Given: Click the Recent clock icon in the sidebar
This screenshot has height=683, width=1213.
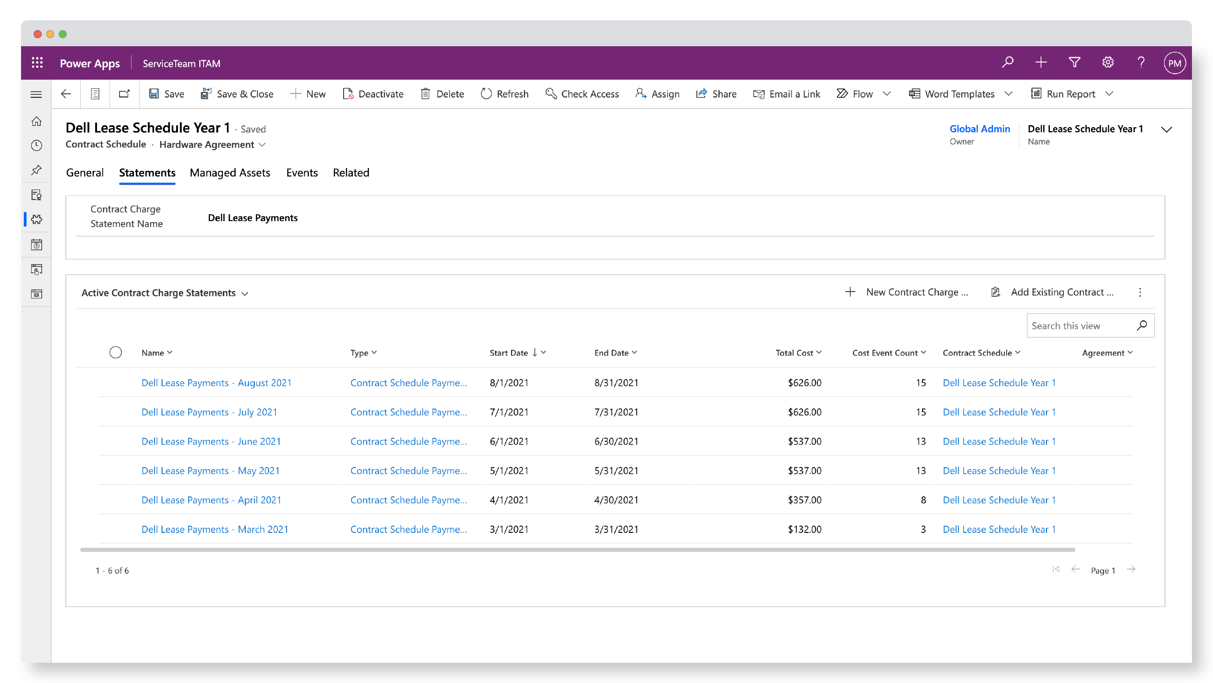Looking at the screenshot, I should 36,146.
